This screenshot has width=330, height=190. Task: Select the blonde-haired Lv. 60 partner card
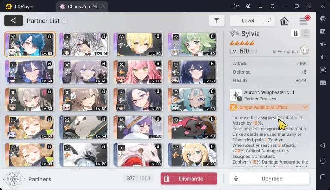138,44
